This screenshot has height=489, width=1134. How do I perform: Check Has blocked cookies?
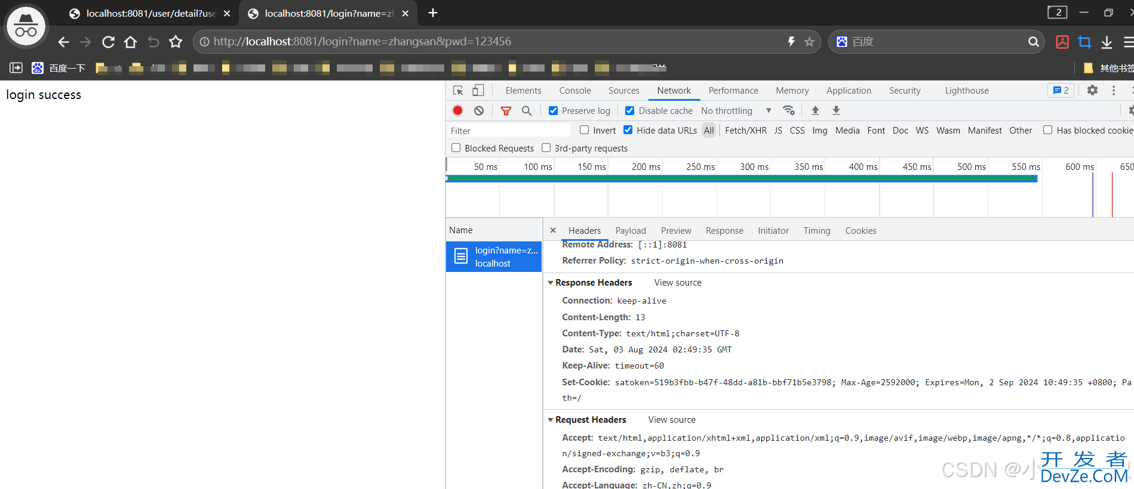(1047, 130)
